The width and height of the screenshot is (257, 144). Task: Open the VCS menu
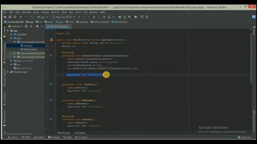coord(85,12)
